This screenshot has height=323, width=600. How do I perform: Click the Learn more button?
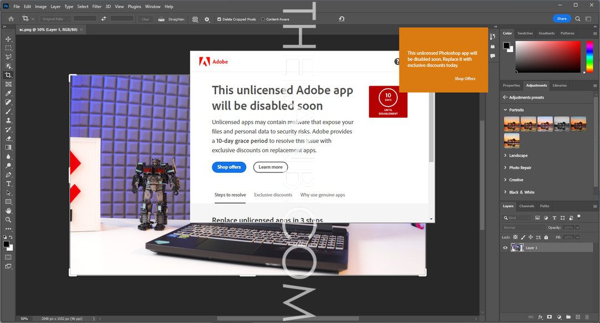(271, 167)
